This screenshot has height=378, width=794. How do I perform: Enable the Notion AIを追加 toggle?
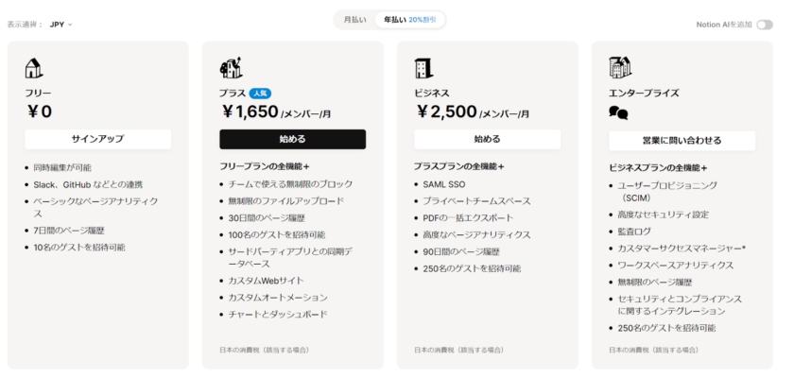pyautogui.click(x=764, y=24)
